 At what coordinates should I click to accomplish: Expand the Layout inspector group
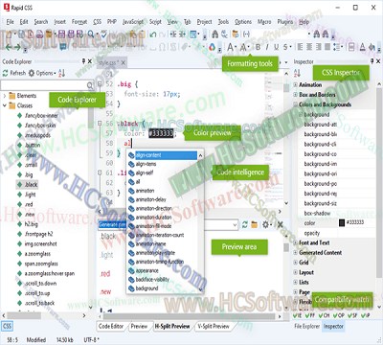[x=296, y=272]
